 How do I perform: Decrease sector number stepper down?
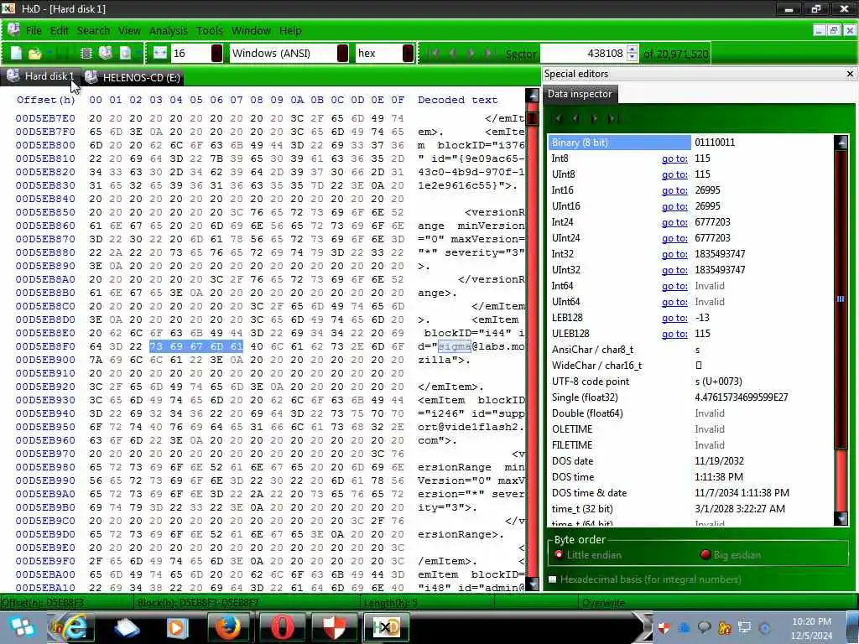pyautogui.click(x=633, y=58)
